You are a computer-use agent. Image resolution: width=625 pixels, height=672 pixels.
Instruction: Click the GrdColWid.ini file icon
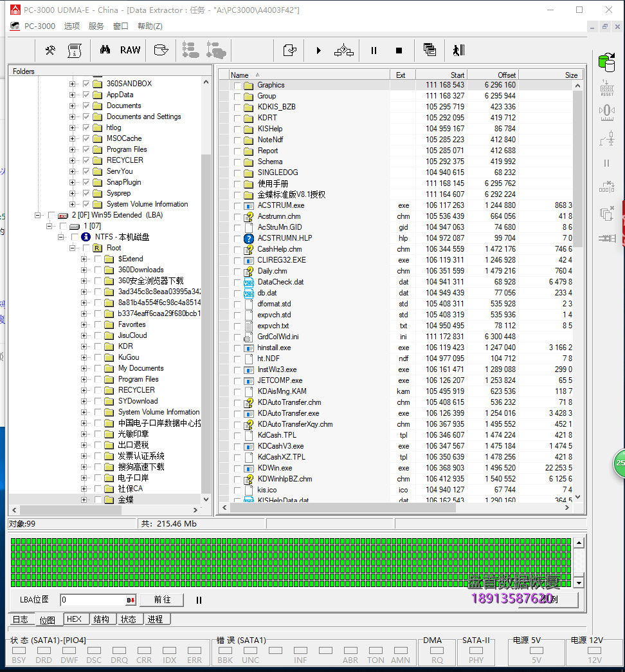point(248,337)
